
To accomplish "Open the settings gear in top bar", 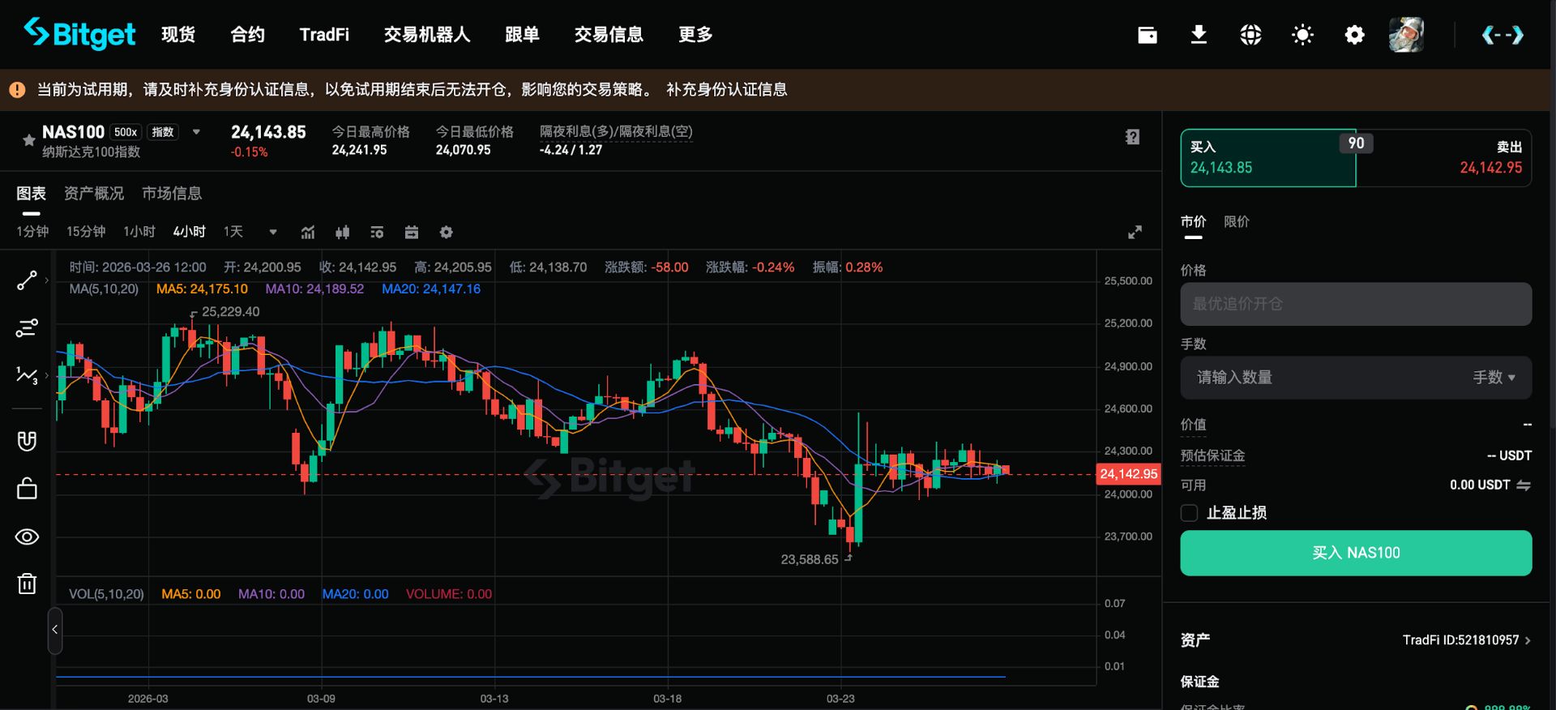I will (1354, 35).
